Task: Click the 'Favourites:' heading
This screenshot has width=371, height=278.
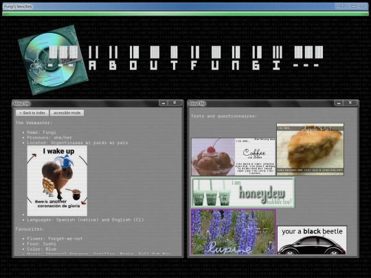Action: click(x=30, y=229)
